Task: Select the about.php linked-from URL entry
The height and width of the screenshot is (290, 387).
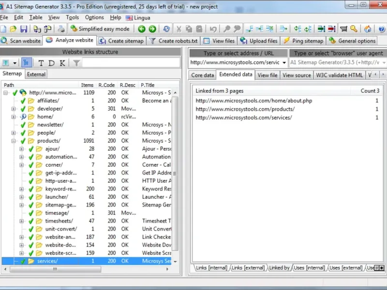Action: (x=253, y=101)
